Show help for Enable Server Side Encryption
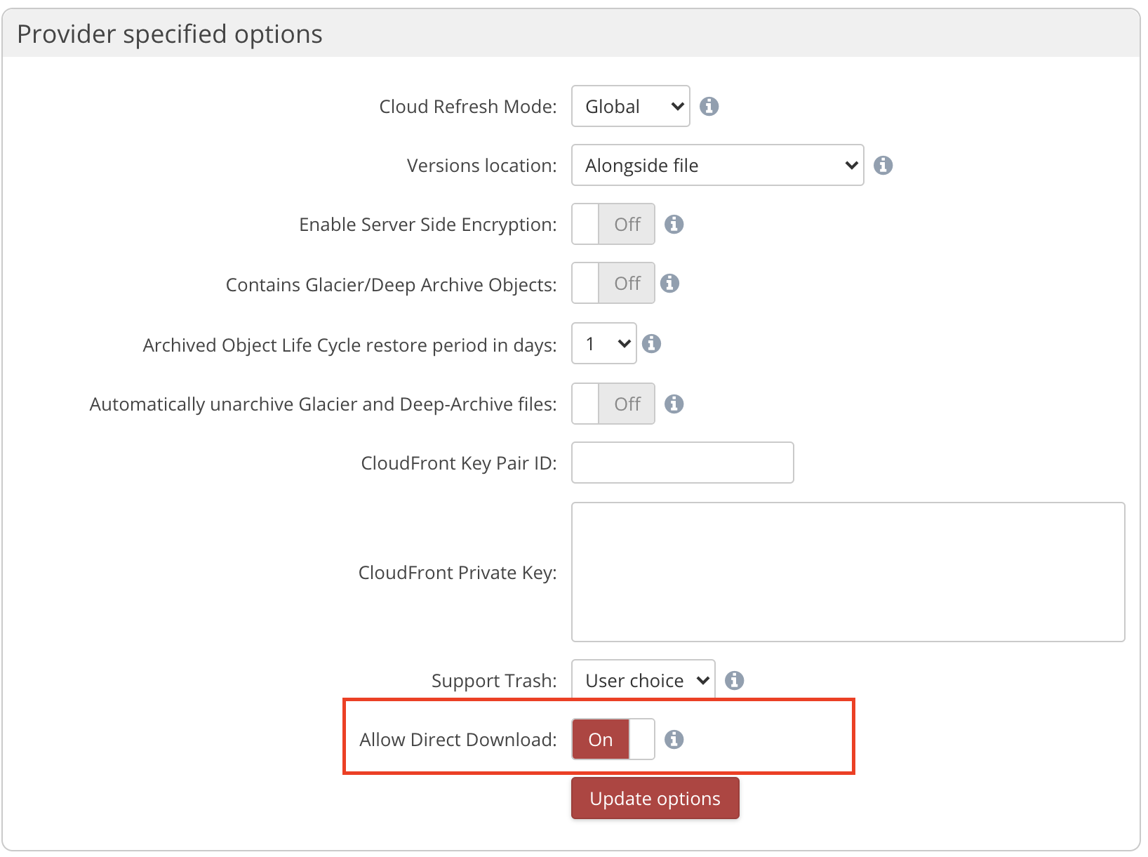Image resolution: width=1148 pixels, height=857 pixels. (x=674, y=224)
